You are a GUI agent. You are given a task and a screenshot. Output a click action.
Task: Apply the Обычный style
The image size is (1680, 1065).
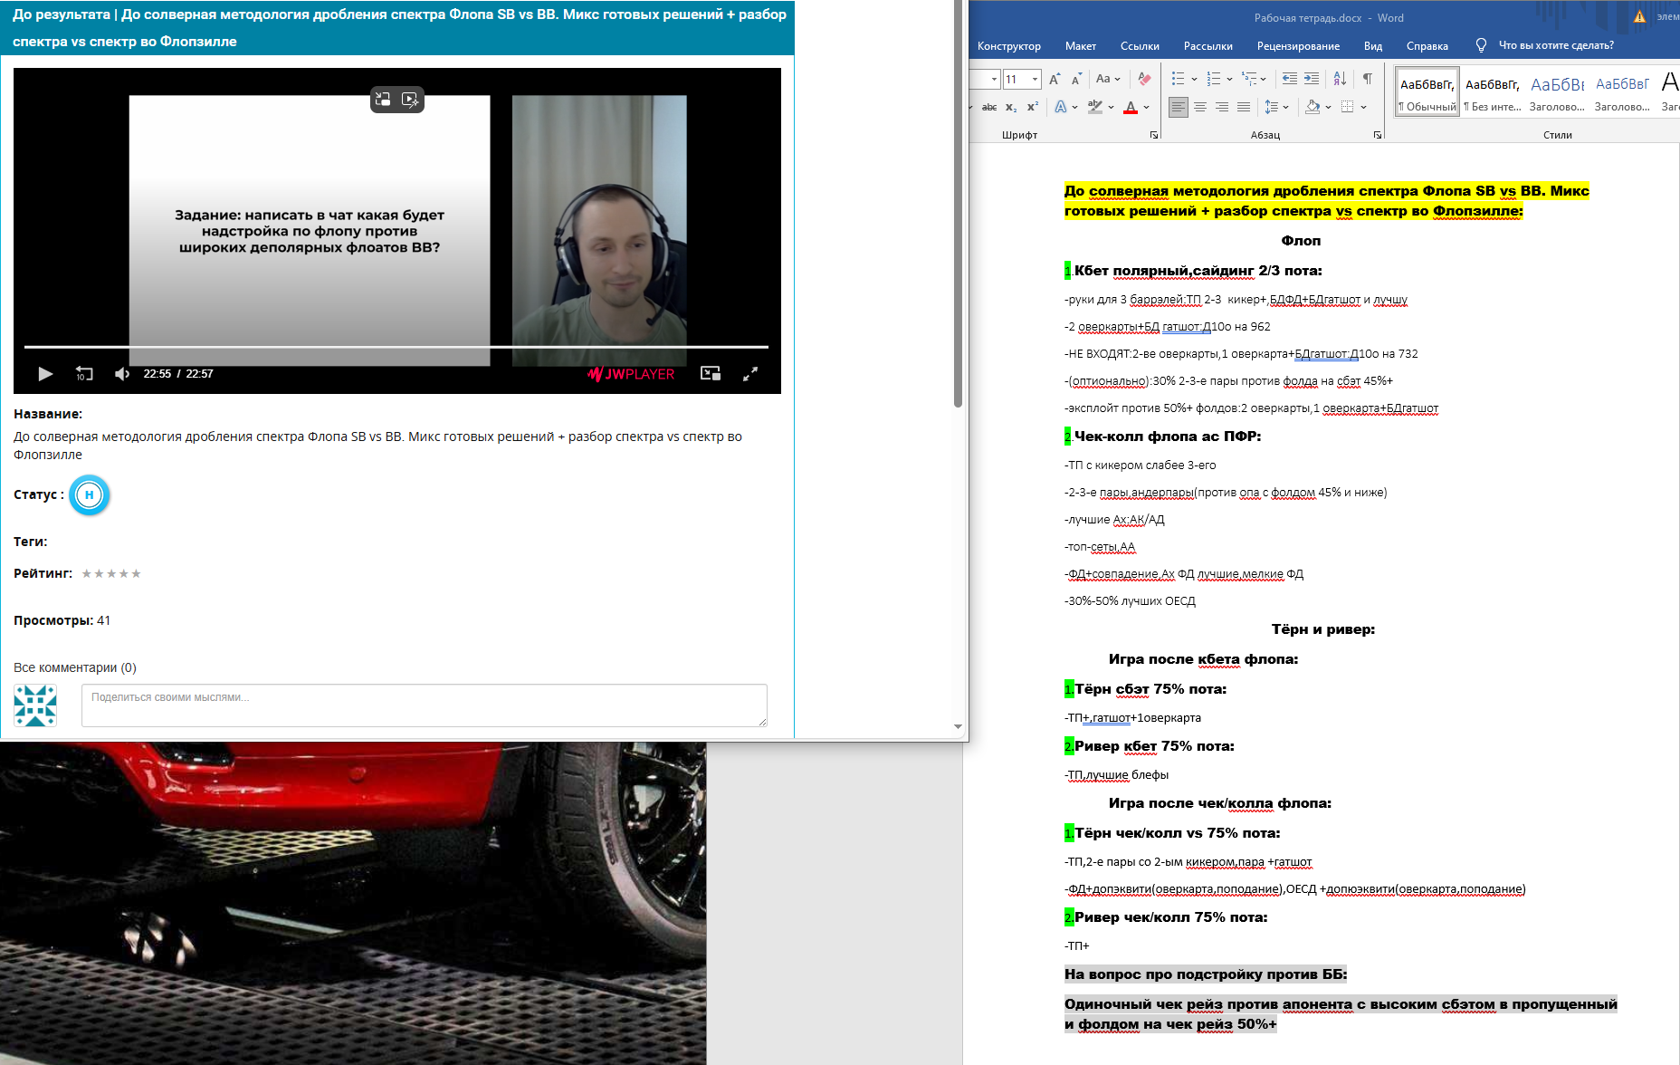pyautogui.click(x=1427, y=92)
